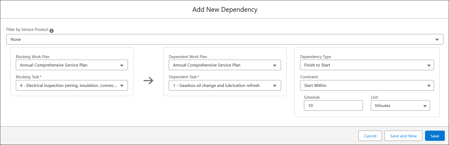Viewport: 449px width, 145px height.
Task: Click the Dependent Task label
Action: tap(183, 77)
